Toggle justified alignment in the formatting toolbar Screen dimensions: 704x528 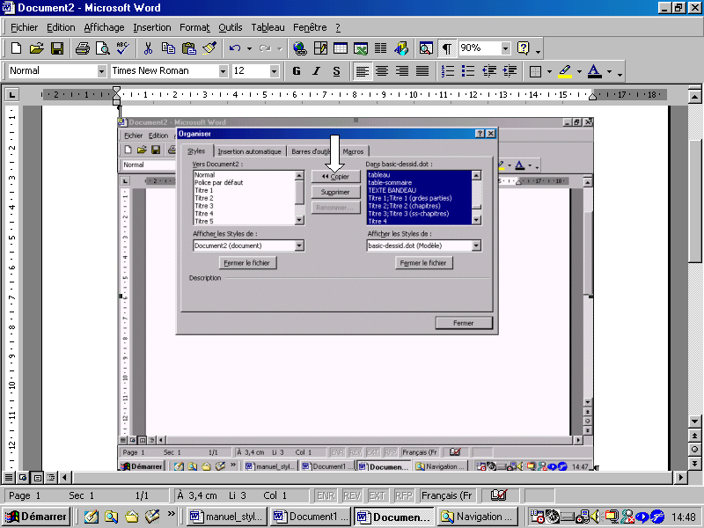point(422,71)
